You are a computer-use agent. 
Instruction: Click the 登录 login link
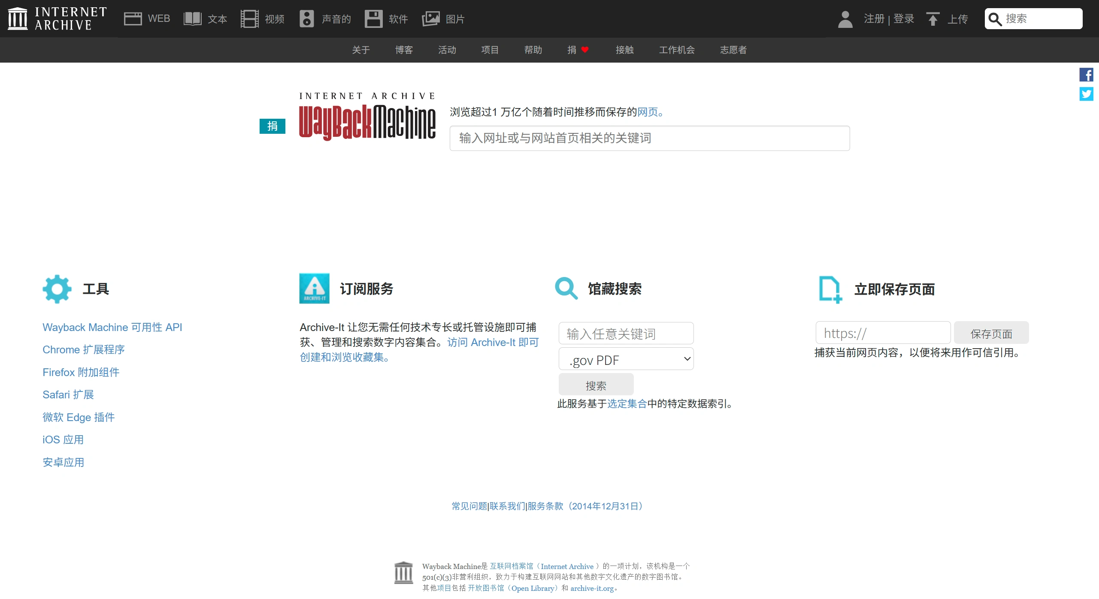[x=904, y=19]
